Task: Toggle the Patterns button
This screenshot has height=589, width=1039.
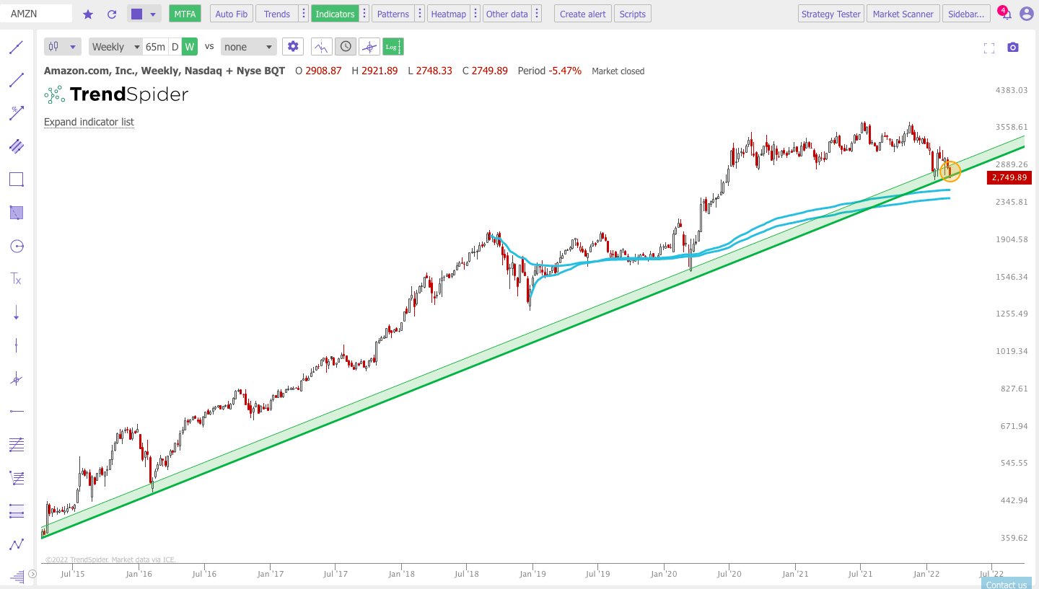Action: coord(393,14)
